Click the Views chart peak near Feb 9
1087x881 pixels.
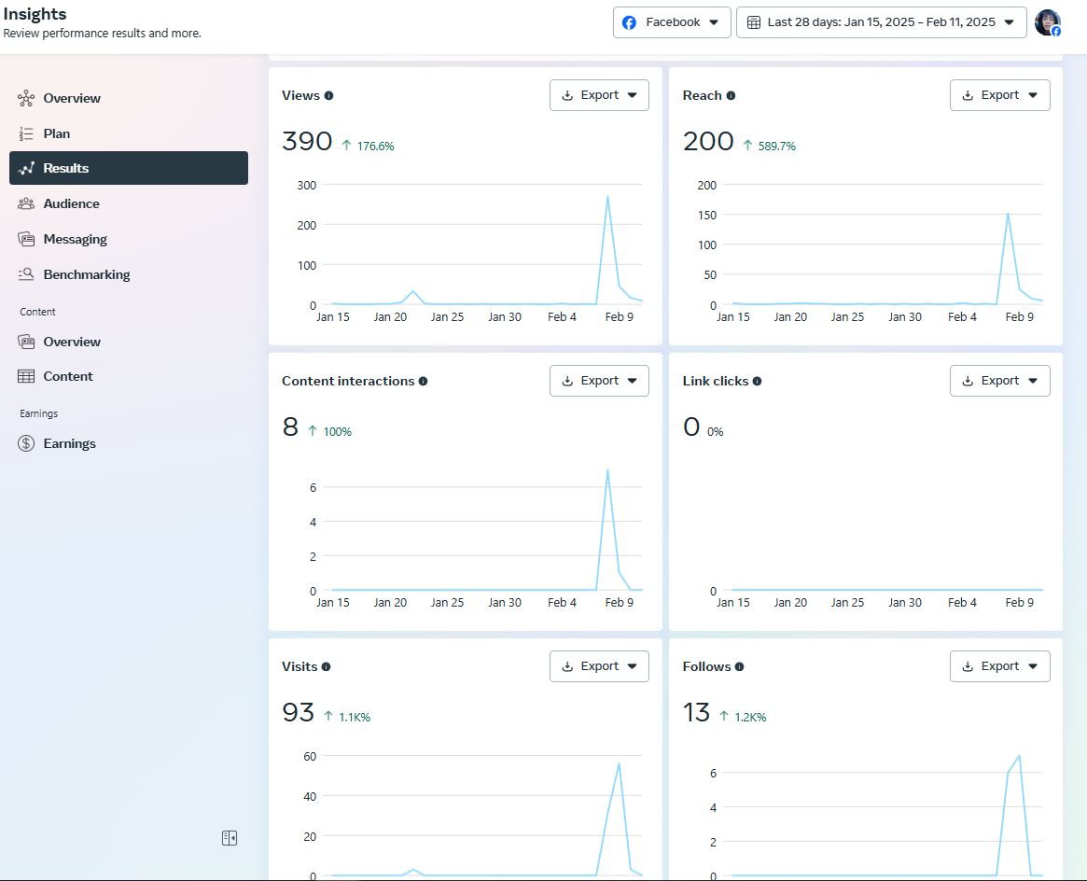pos(607,197)
